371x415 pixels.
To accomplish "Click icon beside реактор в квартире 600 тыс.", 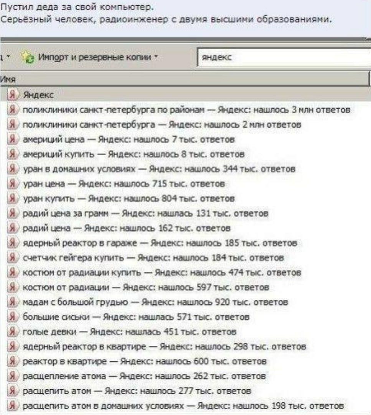I will 13,362.
